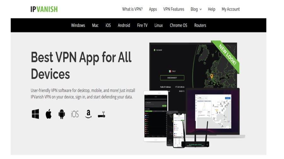284x159 pixels.
Task: Go to VPN Features
Action: pos(174,9)
